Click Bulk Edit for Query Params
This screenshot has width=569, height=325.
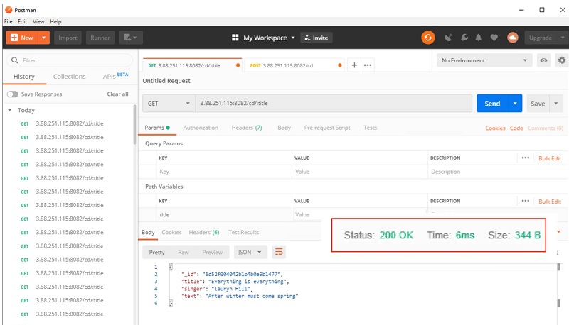[x=550, y=158]
